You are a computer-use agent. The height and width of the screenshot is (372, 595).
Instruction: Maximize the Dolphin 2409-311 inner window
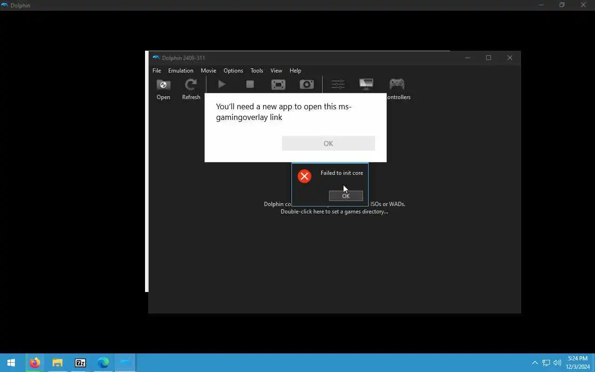(489, 58)
